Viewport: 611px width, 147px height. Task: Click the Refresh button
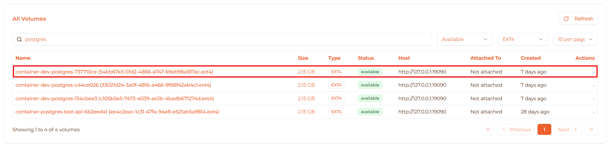pyautogui.click(x=578, y=19)
